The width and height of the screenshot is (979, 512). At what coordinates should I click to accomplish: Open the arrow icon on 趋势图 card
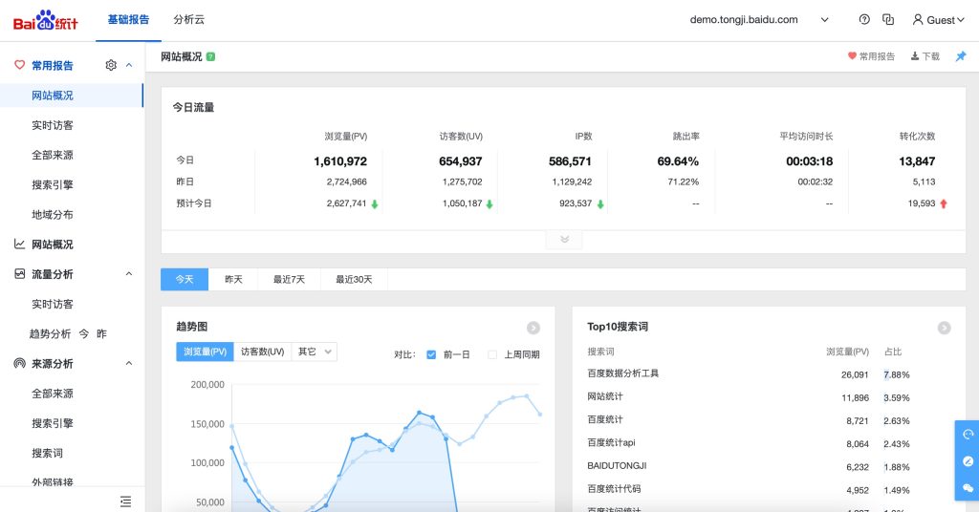pos(533,328)
